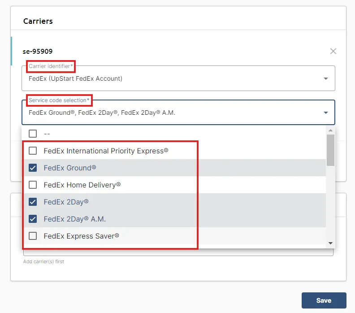
Task: Check FedEx Home Delivery option
Action: tap(33, 185)
